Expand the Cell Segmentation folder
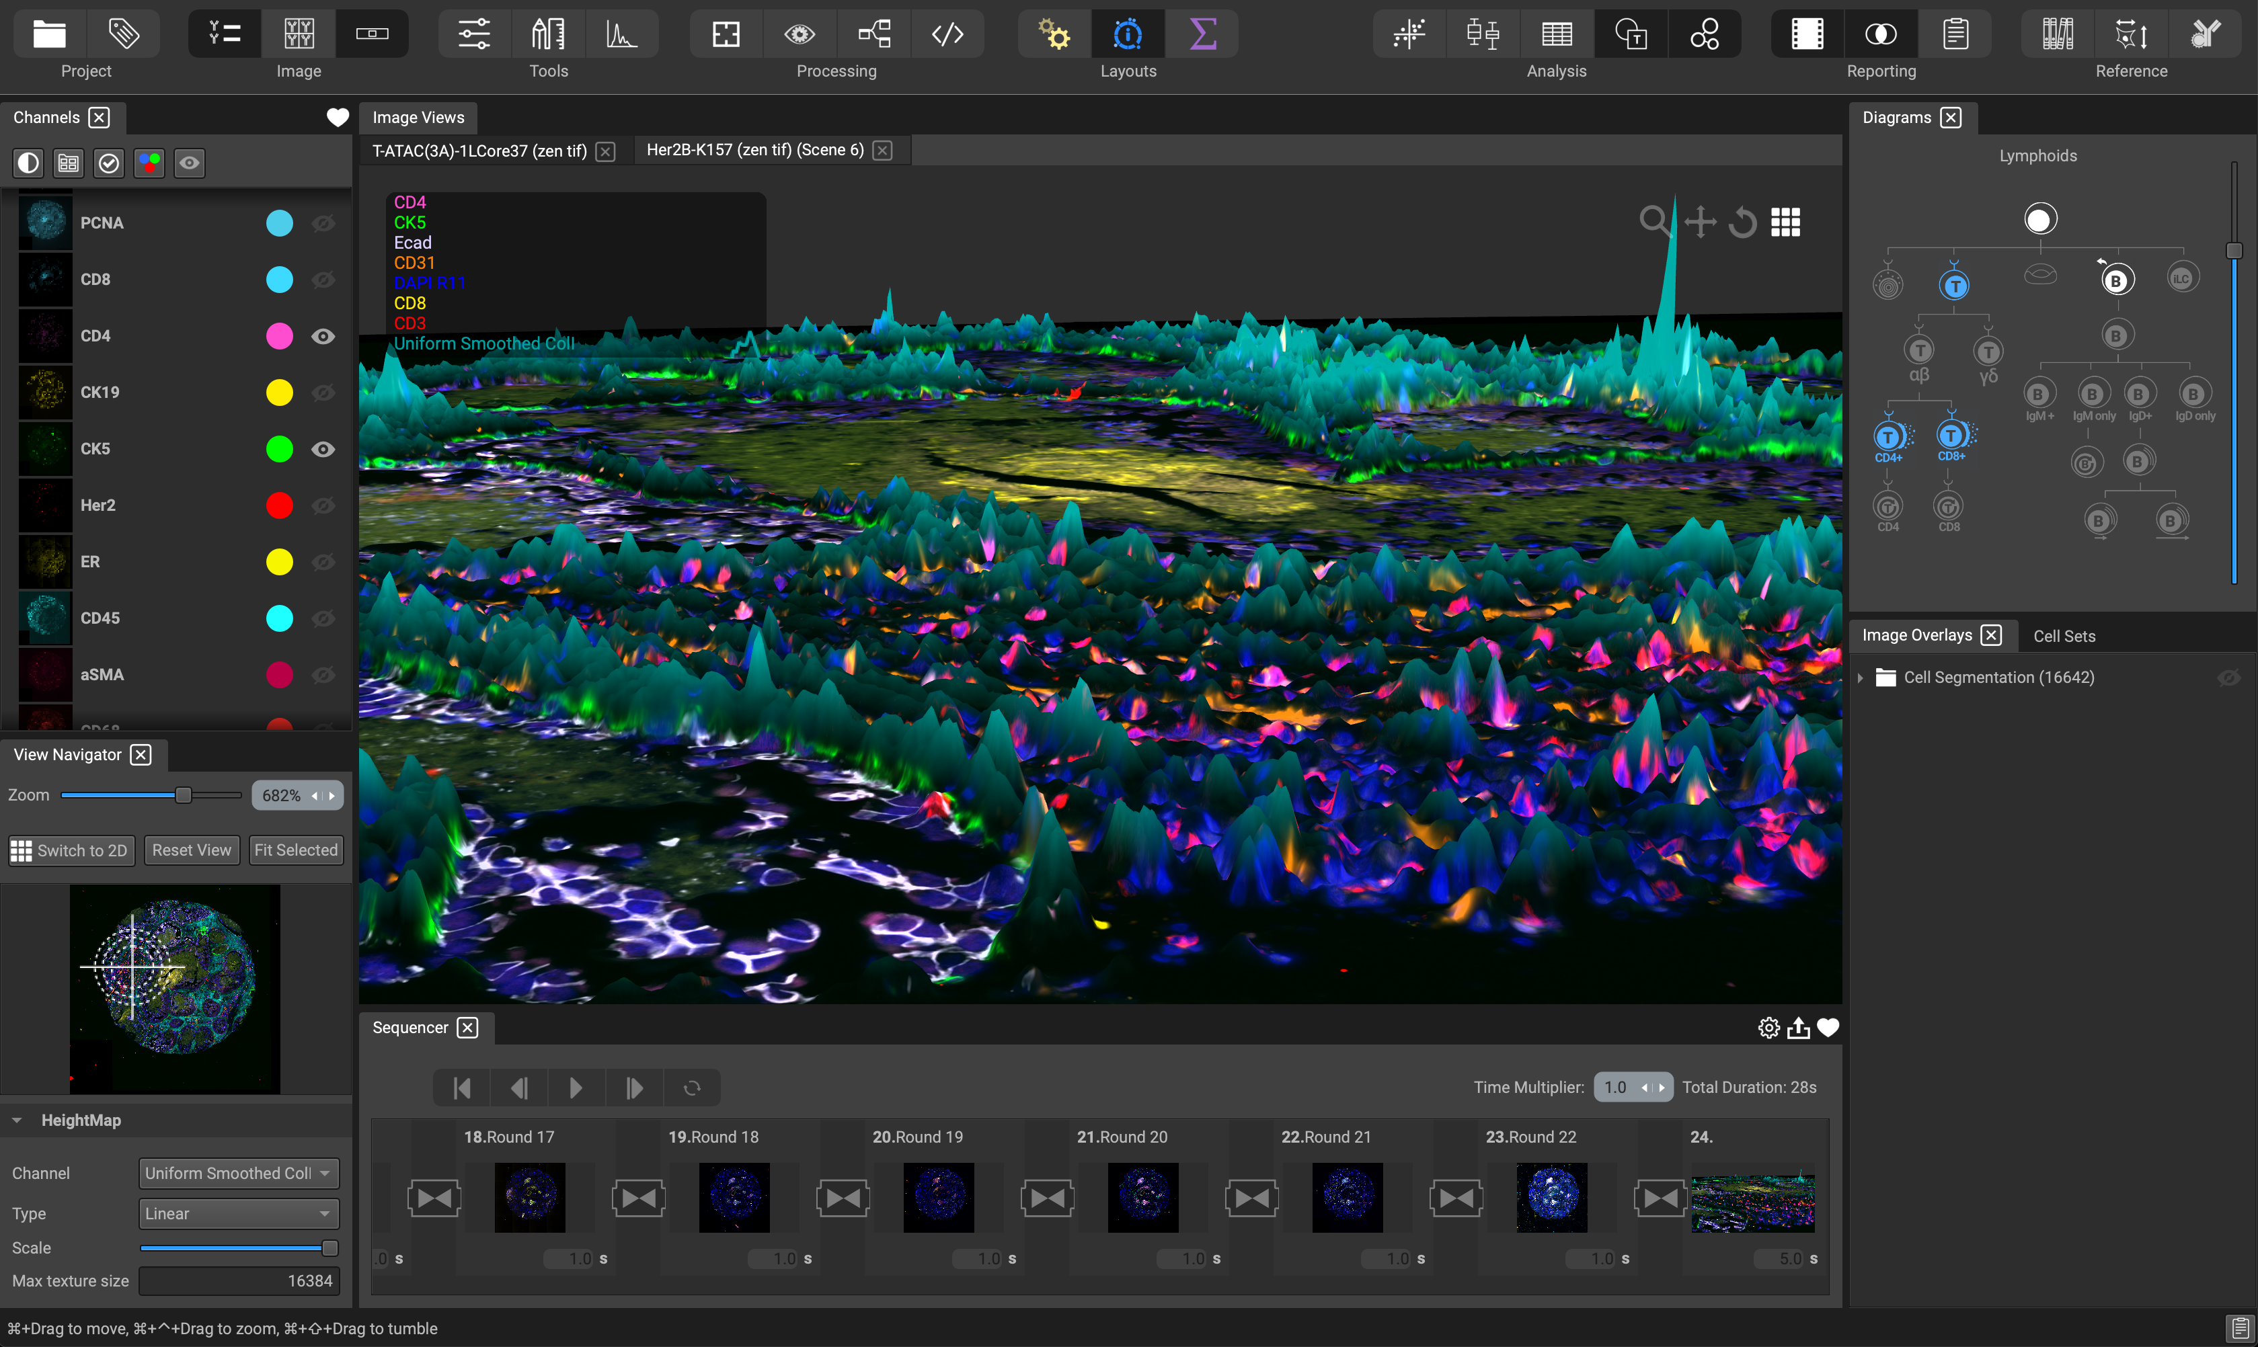Image resolution: width=2258 pixels, height=1347 pixels. coord(1861,678)
